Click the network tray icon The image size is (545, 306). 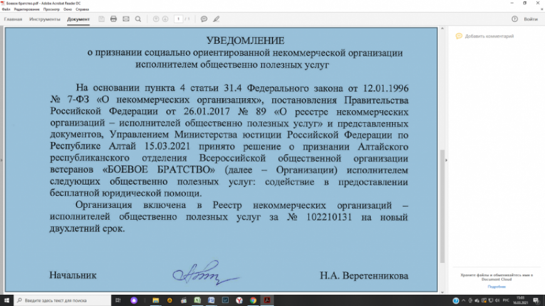point(490,300)
